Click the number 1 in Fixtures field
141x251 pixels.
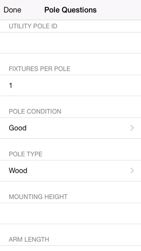[x=11, y=86]
